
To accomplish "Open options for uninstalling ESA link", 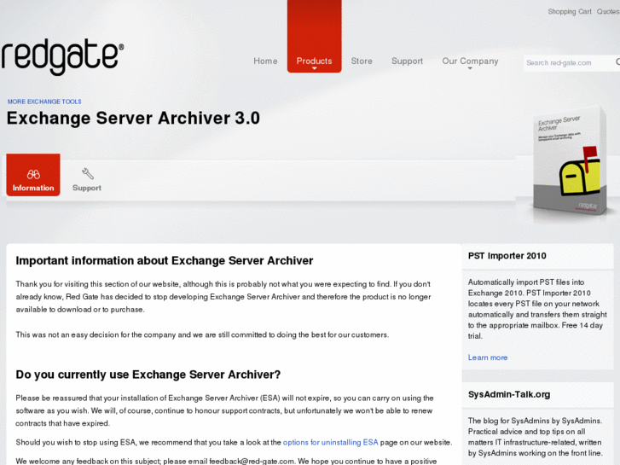I will pos(330,442).
